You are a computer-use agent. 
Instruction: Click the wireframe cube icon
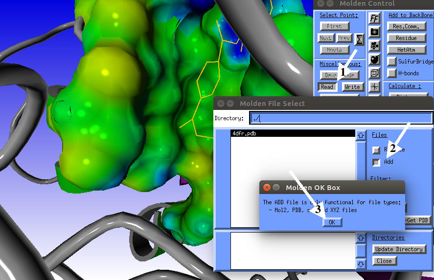pyautogui.click(x=374, y=73)
